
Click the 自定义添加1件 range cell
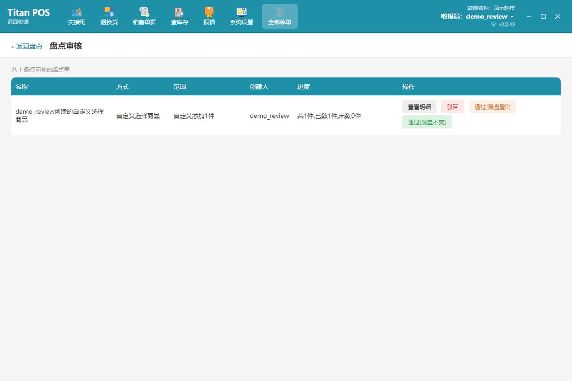[194, 116]
